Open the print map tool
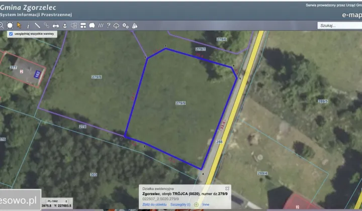 coord(56,25)
